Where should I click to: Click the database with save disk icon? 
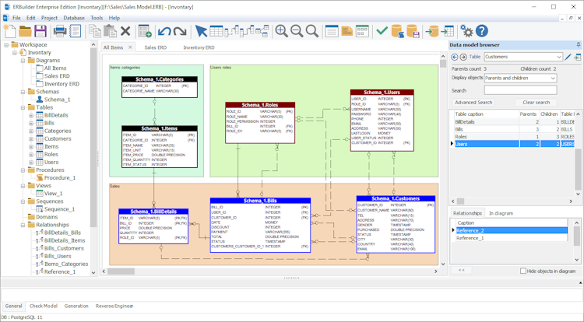[413, 31]
